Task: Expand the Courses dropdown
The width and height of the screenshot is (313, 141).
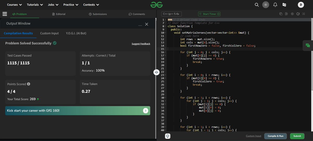Action: click(x=14, y=5)
